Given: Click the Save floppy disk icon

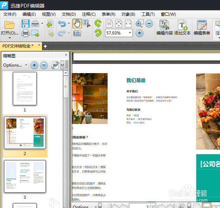Looking at the screenshot, I should [26, 24].
